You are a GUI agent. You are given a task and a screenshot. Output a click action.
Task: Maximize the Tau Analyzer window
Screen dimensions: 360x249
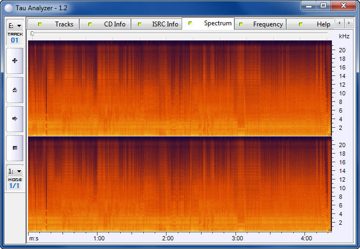click(x=323, y=5)
